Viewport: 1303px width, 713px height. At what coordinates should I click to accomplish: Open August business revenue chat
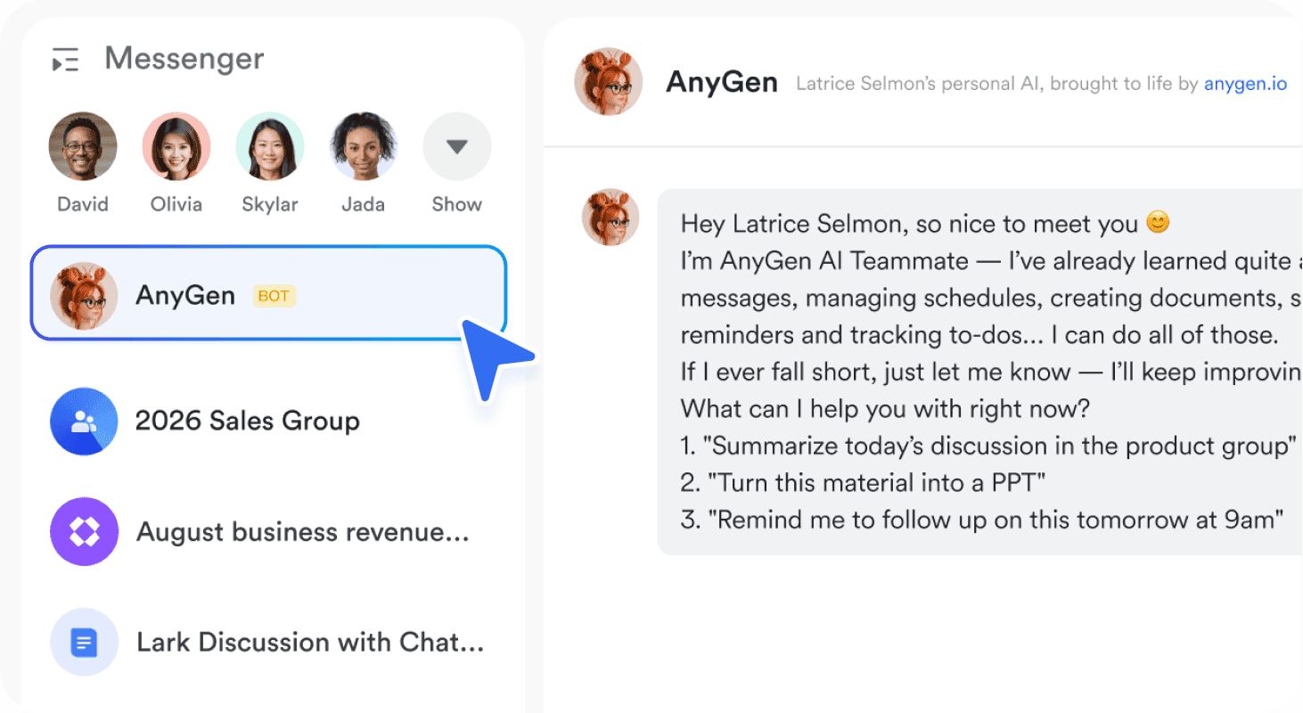coord(268,532)
